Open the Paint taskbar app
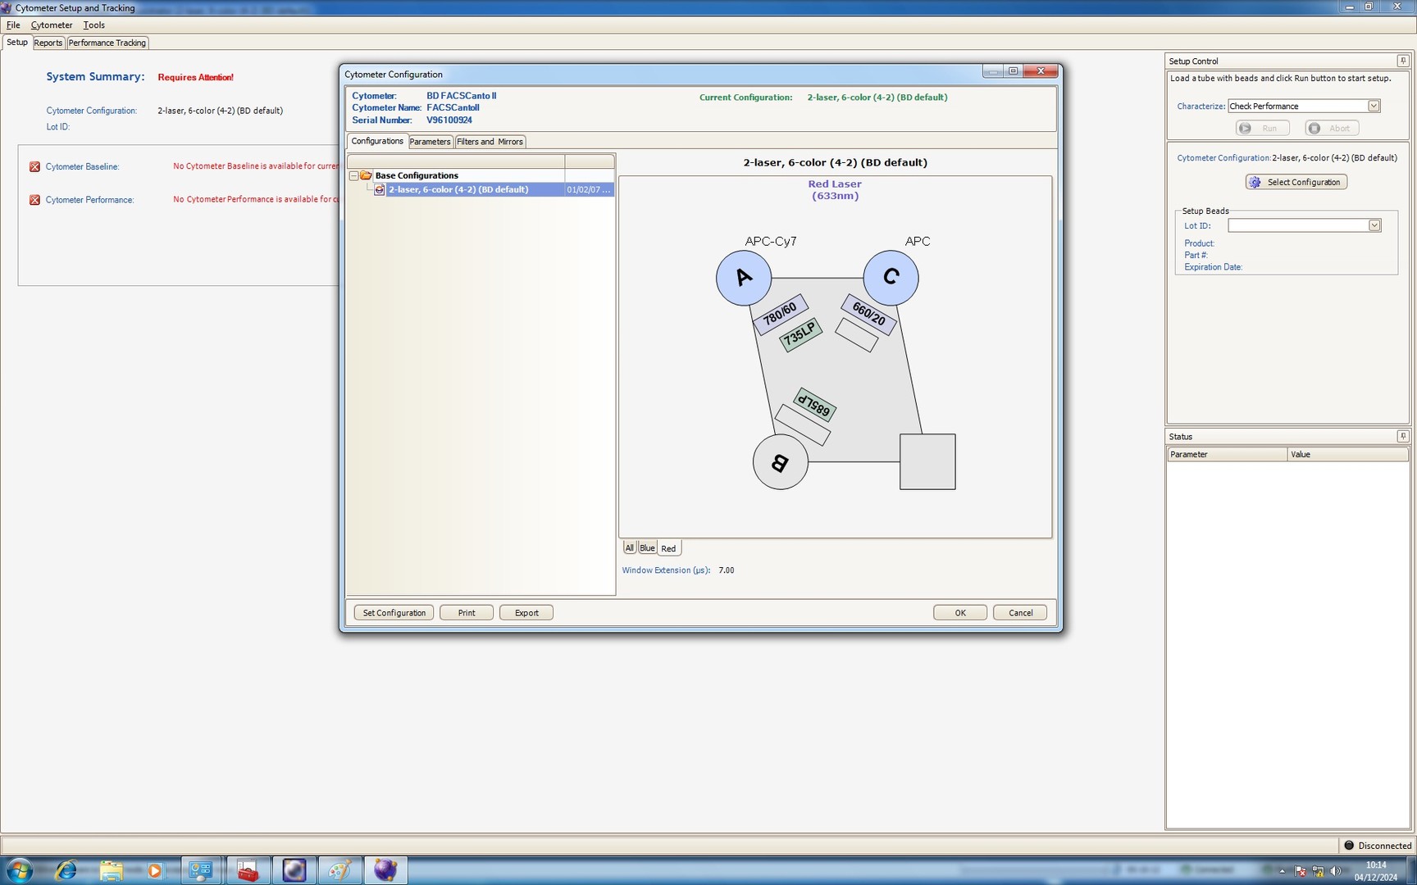 [x=339, y=870]
